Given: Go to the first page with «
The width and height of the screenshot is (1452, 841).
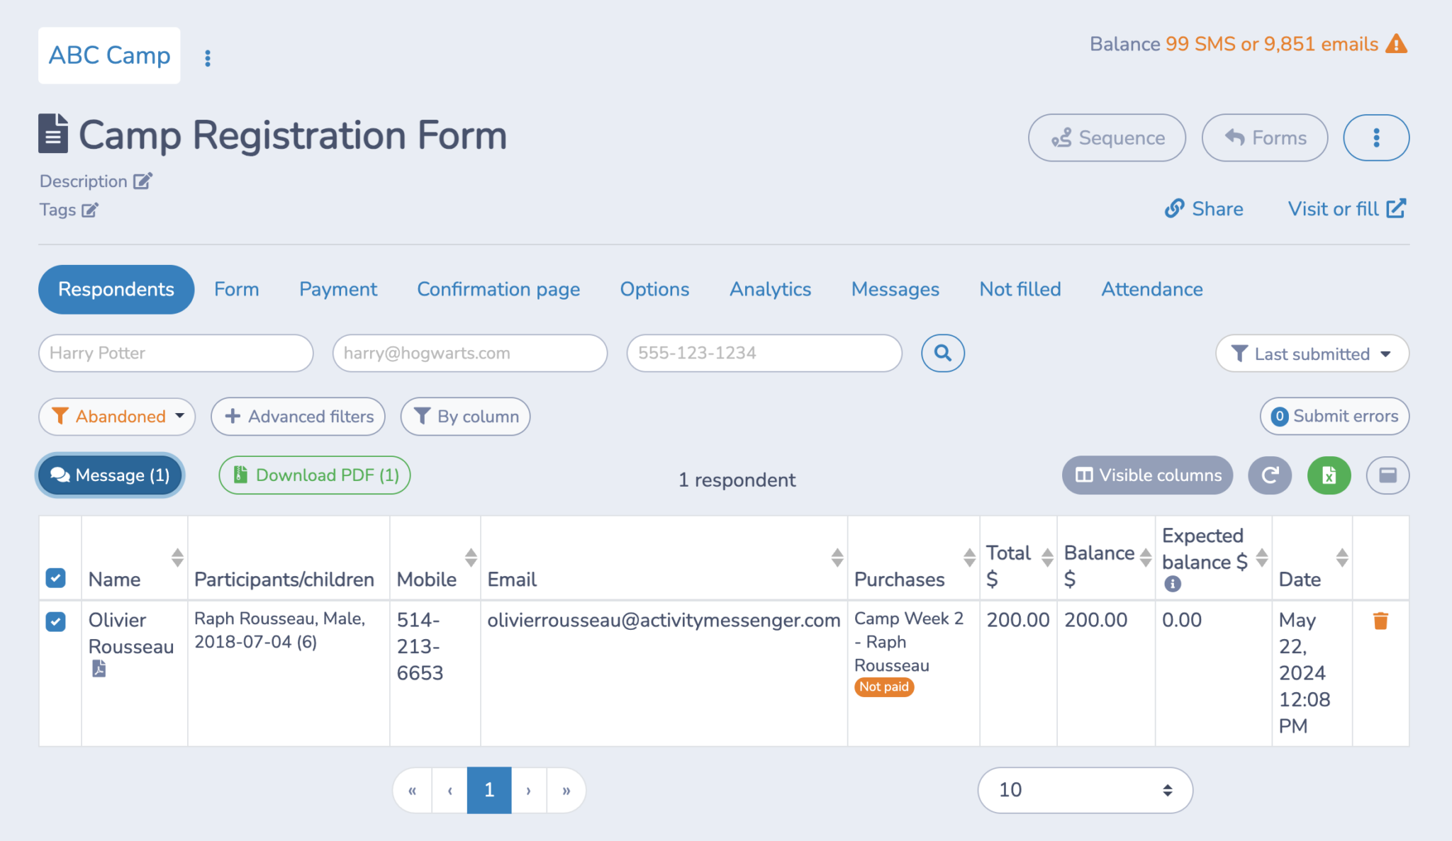Looking at the screenshot, I should click(413, 790).
